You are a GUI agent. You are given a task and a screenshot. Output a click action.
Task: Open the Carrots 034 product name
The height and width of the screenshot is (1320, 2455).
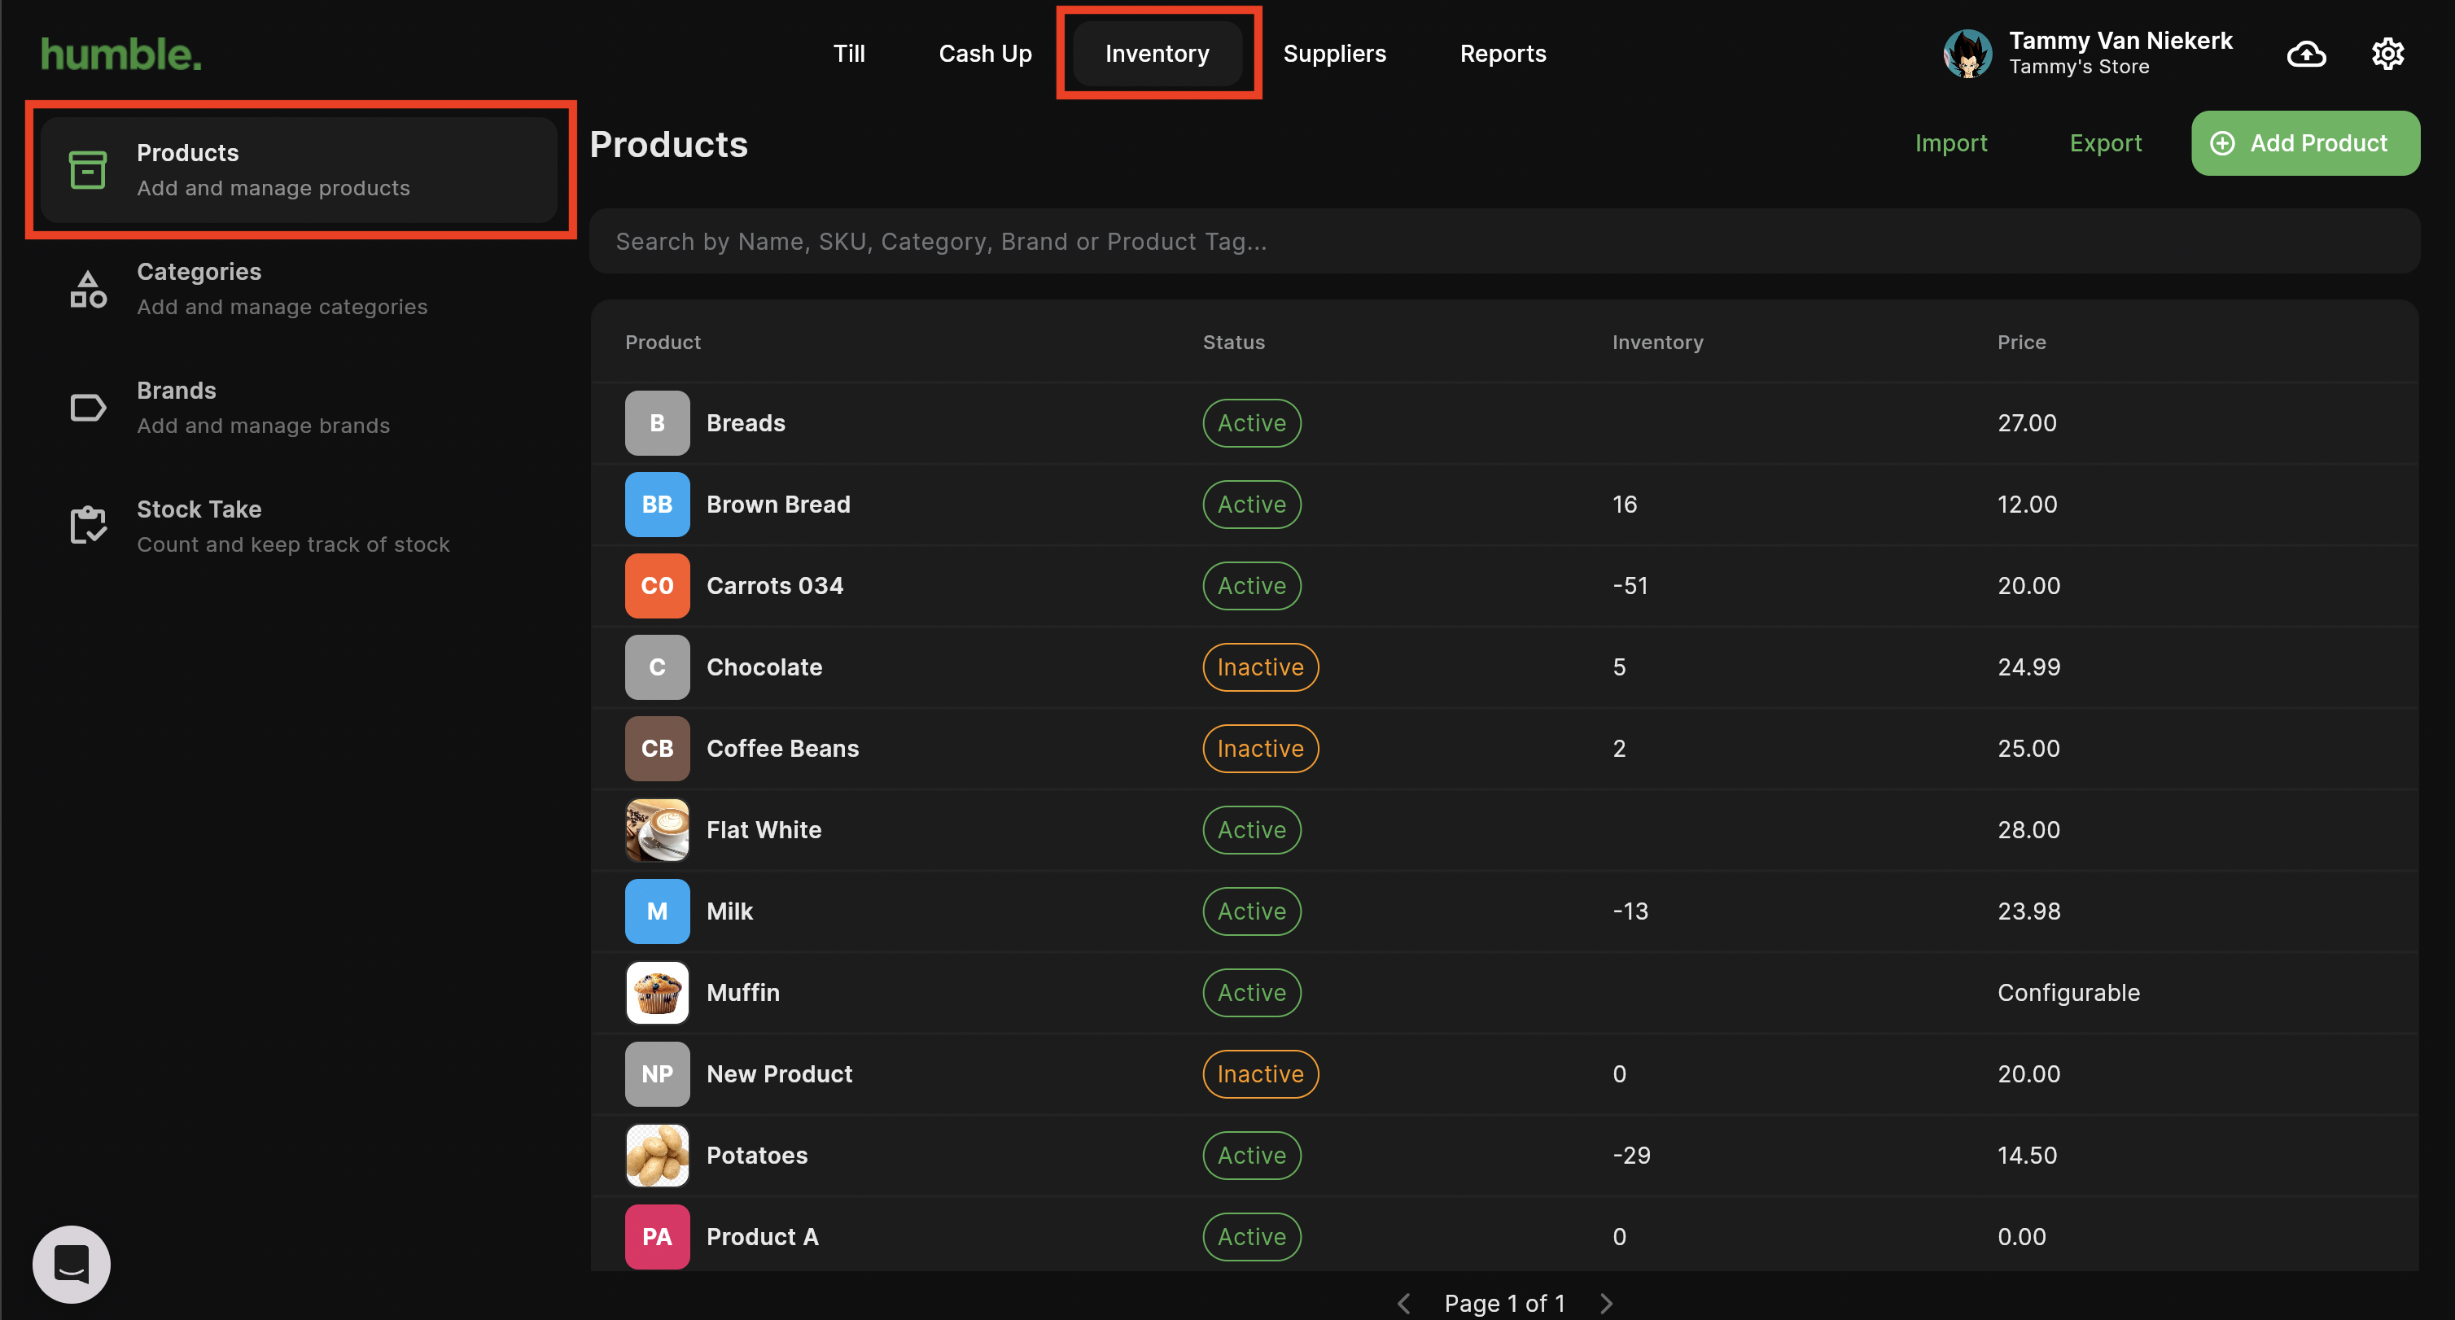(x=774, y=585)
